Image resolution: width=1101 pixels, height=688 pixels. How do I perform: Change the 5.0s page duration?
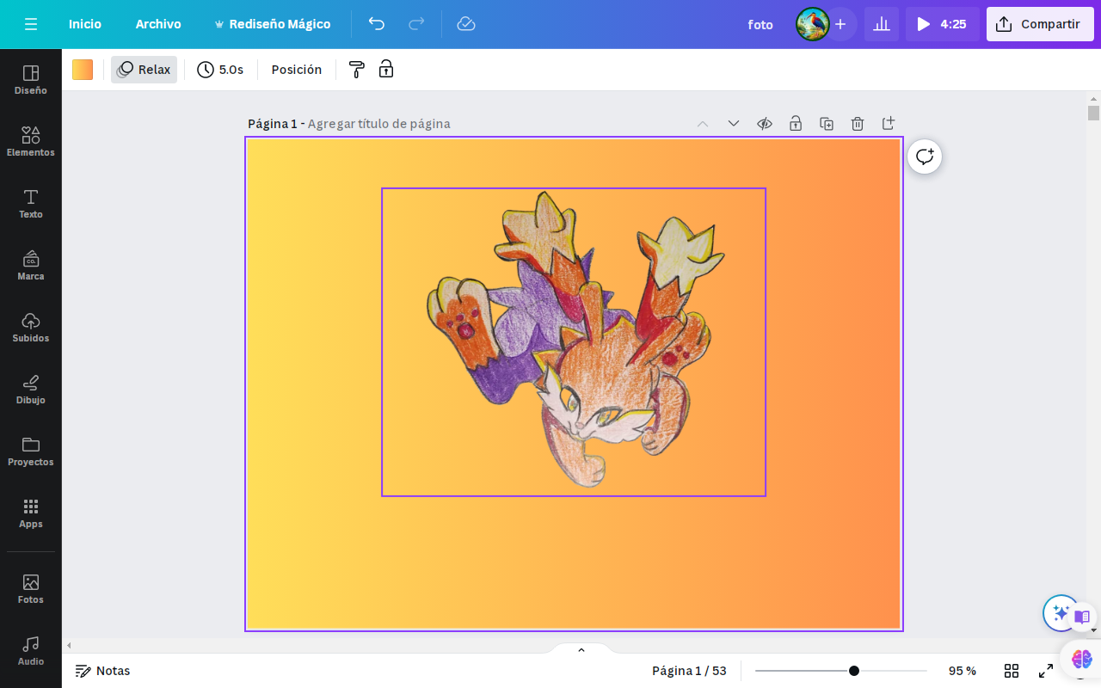(x=220, y=70)
